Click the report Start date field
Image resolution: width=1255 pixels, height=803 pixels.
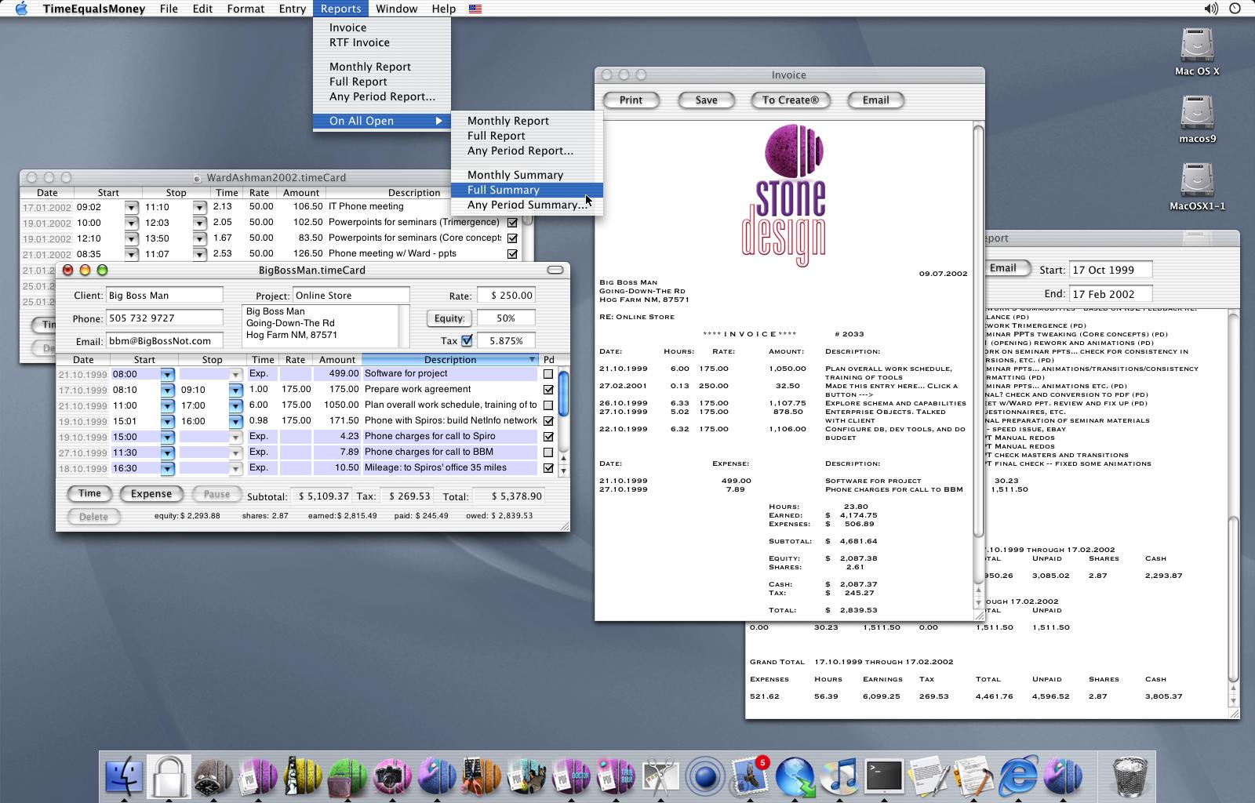(x=1111, y=270)
